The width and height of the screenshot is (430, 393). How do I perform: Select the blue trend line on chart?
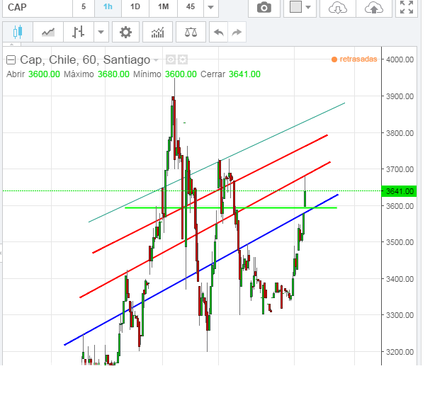click(201, 270)
